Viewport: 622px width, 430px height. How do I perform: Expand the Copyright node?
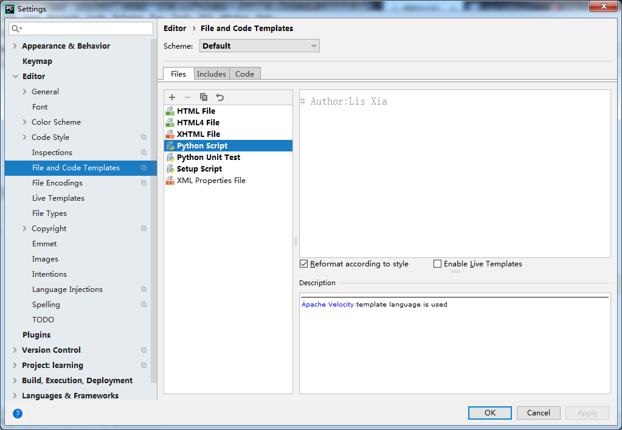pyautogui.click(x=24, y=229)
